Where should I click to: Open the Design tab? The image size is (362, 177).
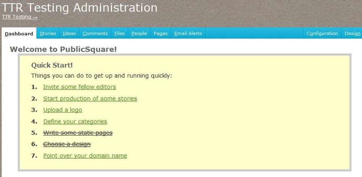point(352,33)
